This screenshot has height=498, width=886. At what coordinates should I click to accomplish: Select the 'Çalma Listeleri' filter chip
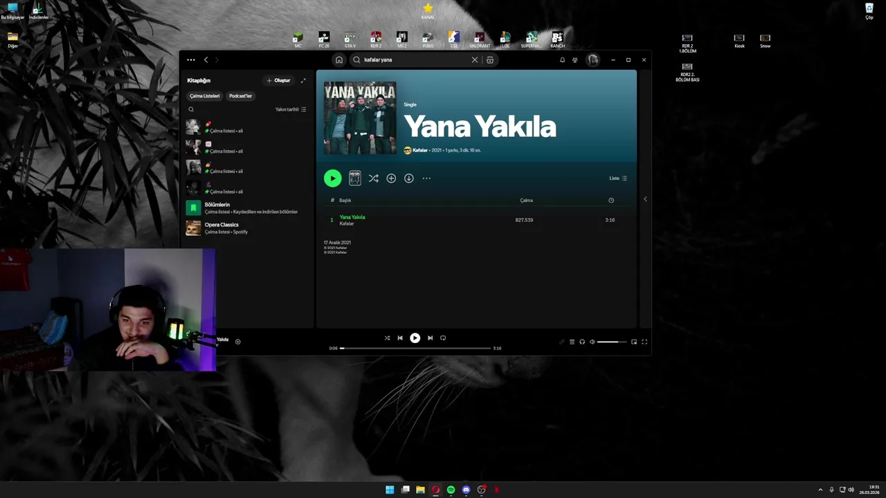point(205,95)
